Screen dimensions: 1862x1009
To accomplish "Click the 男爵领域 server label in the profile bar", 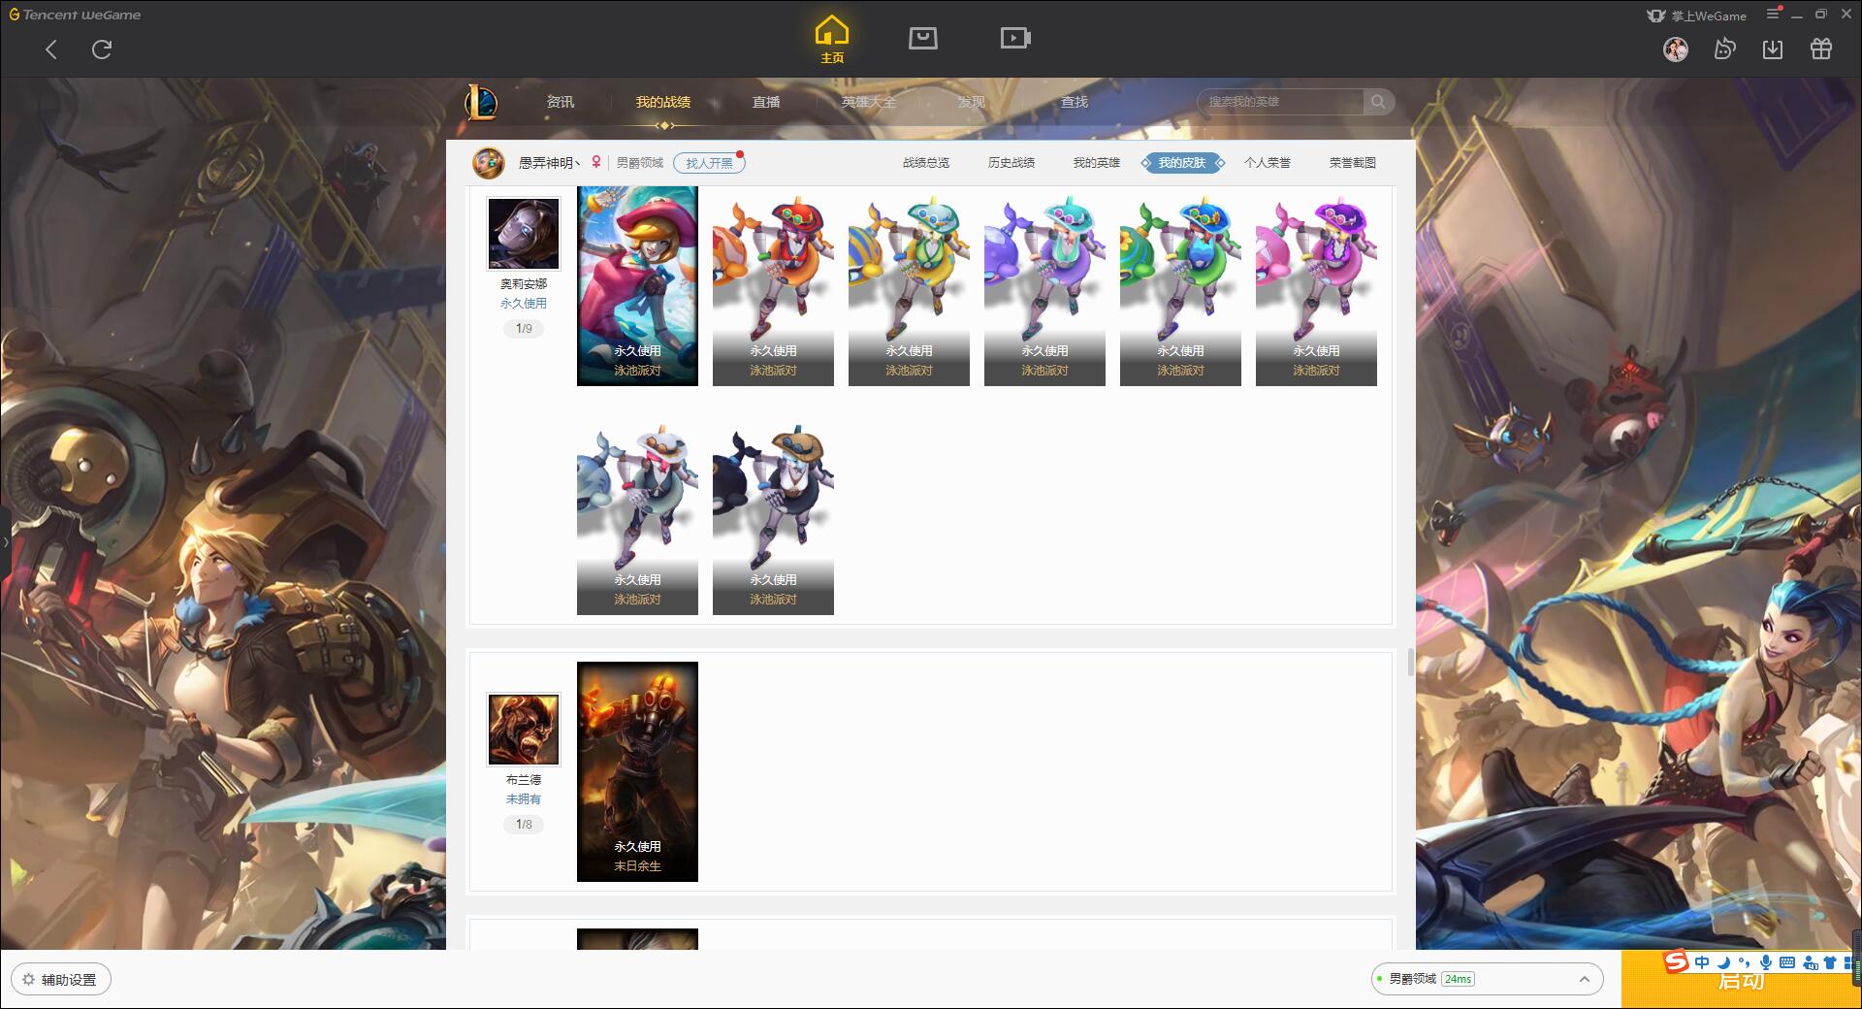I will pos(640,163).
